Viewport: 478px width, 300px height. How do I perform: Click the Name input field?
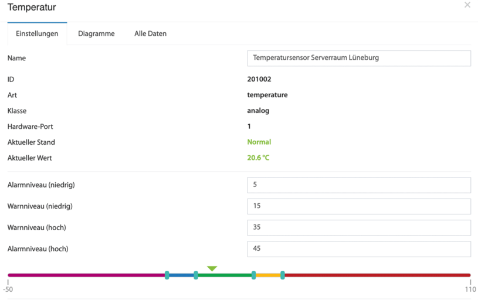(359, 58)
